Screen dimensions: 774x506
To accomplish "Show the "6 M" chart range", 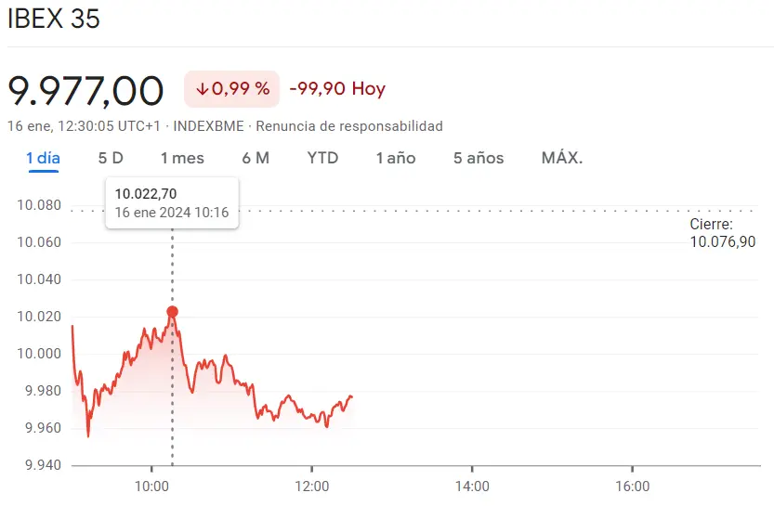I will [256, 158].
